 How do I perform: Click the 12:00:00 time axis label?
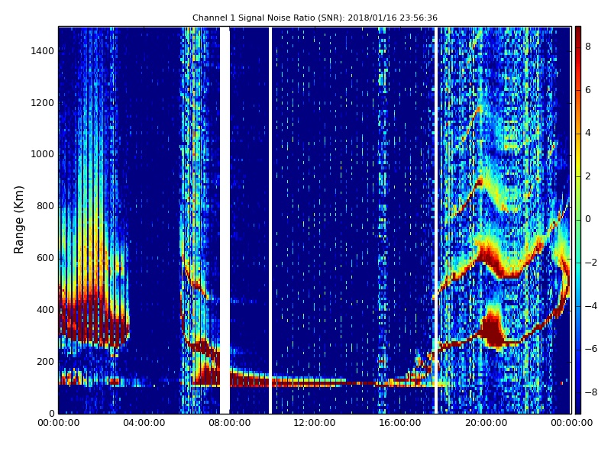(x=315, y=423)
